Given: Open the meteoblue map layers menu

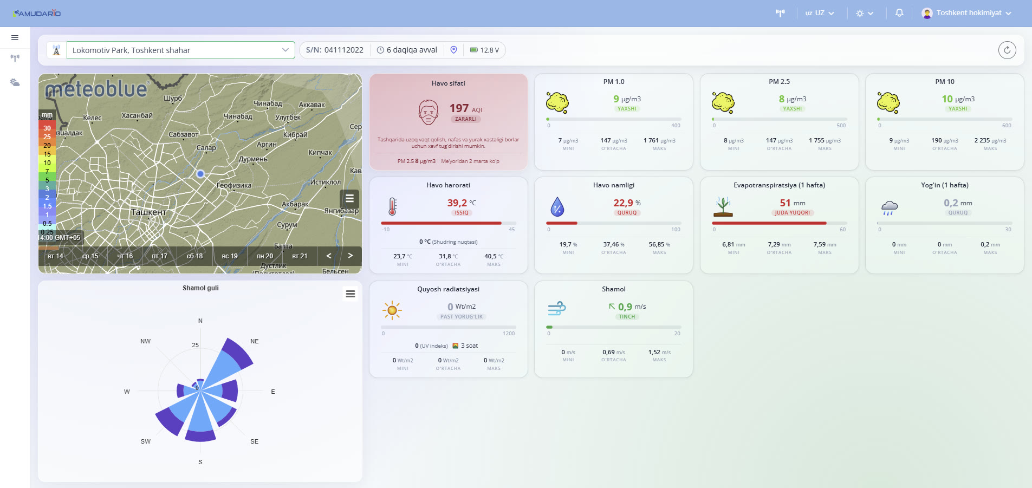Looking at the screenshot, I should (349, 199).
